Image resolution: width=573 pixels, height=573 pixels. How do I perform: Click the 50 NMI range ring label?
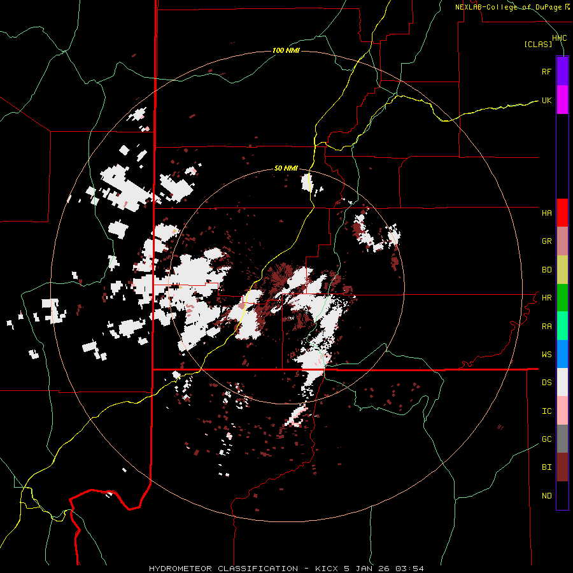point(286,169)
